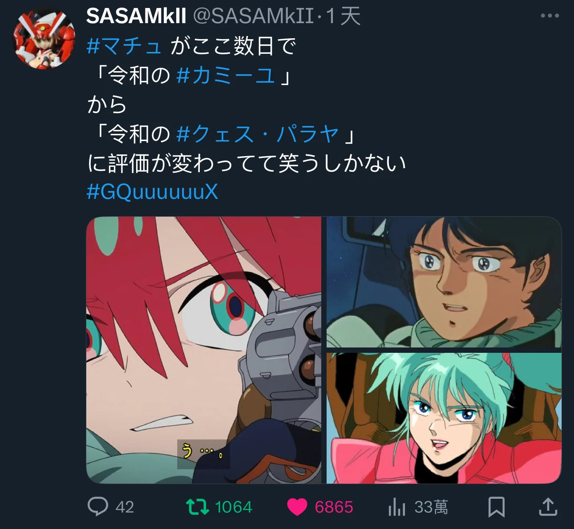The image size is (574, 529).
Task: Open hashtag #GQuuuuuuX
Action: [152, 192]
